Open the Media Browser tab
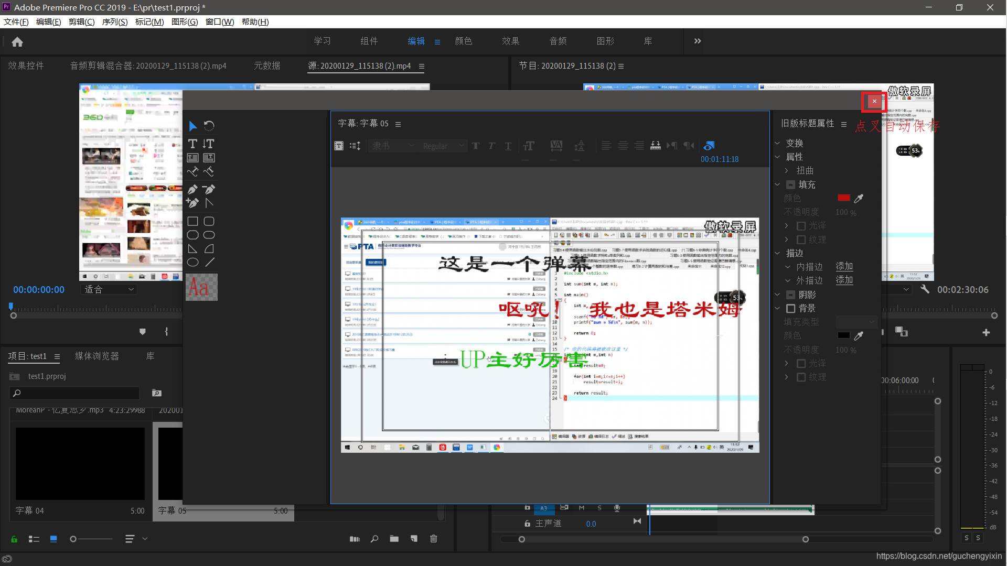The width and height of the screenshot is (1007, 566). pyautogui.click(x=97, y=356)
